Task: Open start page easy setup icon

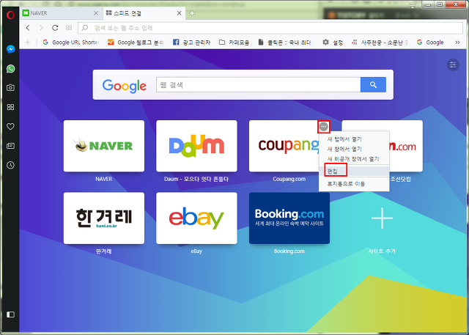Action: [453, 65]
